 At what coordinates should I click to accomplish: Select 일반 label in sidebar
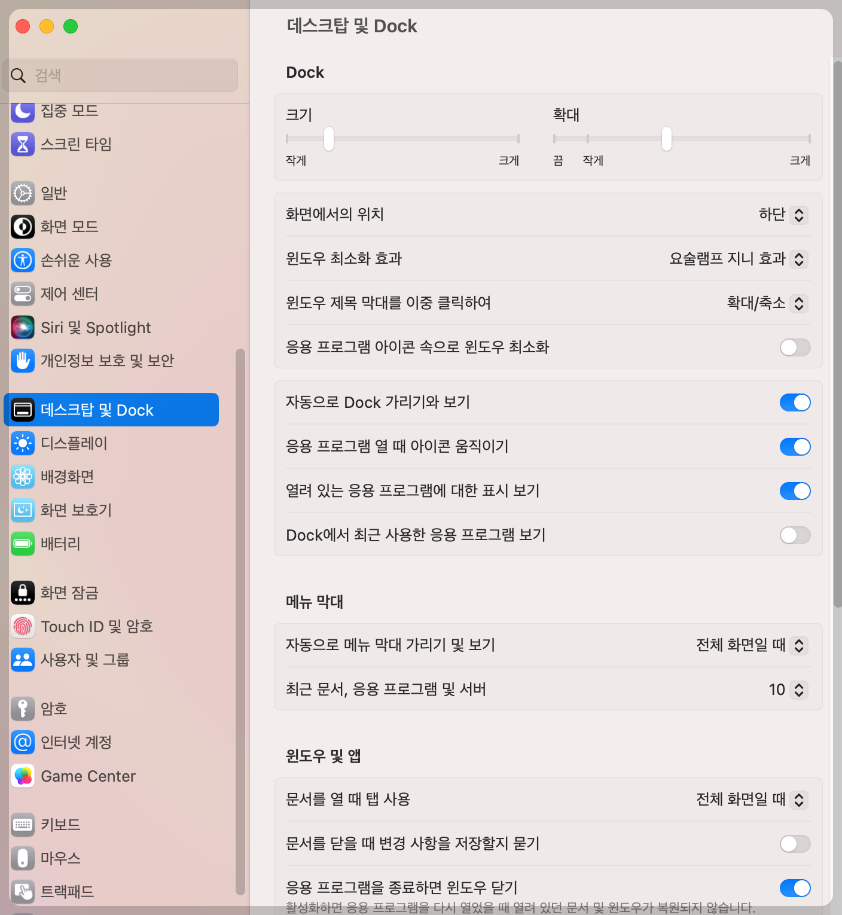point(54,193)
